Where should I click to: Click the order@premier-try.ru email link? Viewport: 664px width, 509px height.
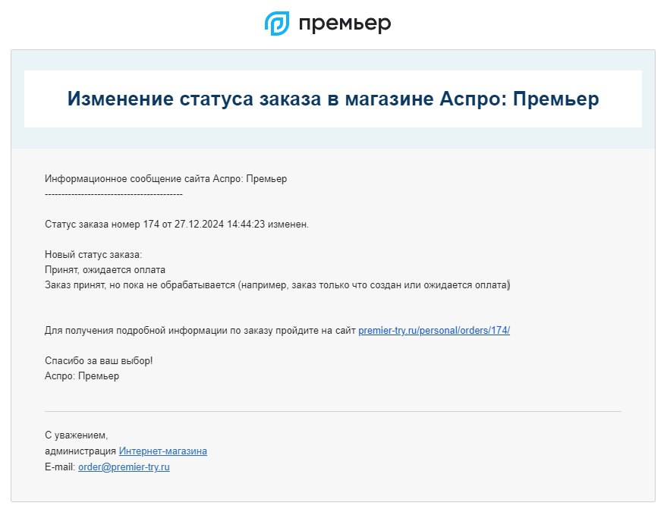124,467
